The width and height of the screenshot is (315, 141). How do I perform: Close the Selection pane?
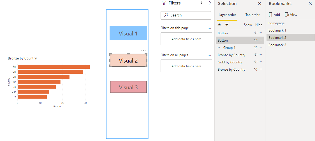[x=260, y=3]
